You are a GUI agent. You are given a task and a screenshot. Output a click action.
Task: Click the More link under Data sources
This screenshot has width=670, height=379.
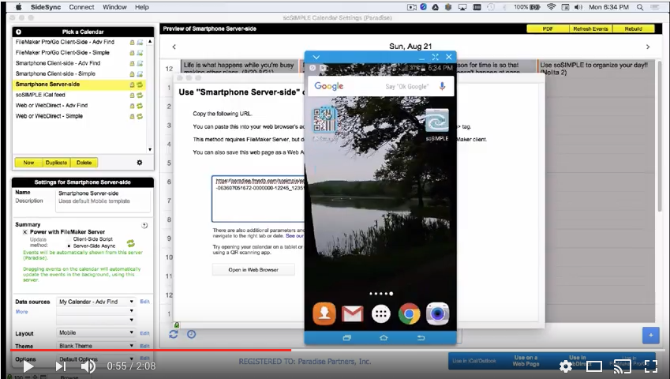22,311
